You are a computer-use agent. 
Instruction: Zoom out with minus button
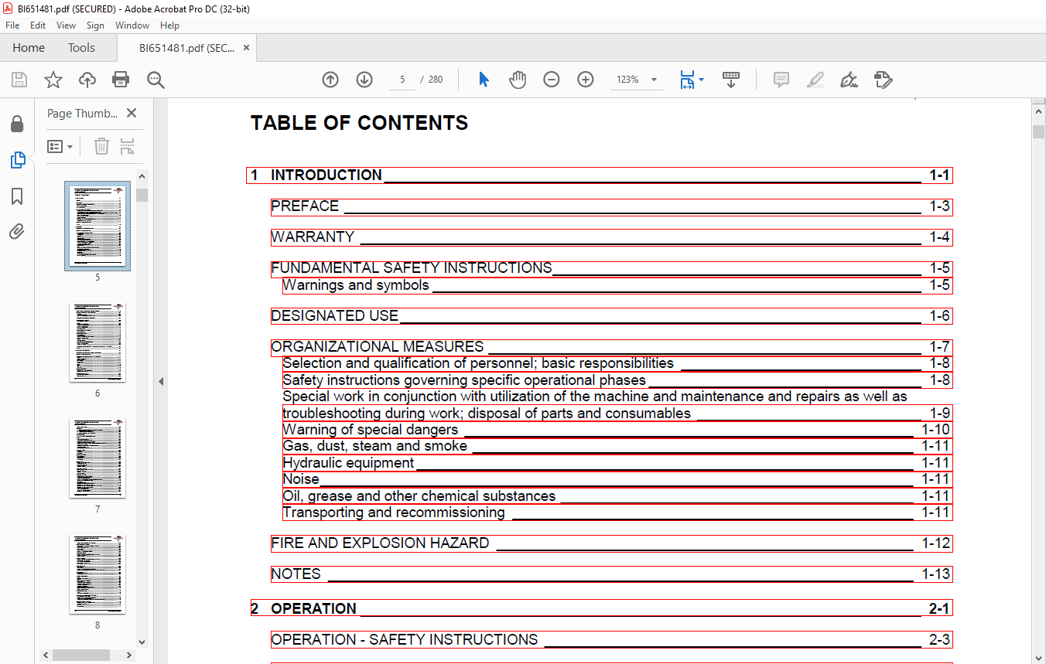click(552, 80)
